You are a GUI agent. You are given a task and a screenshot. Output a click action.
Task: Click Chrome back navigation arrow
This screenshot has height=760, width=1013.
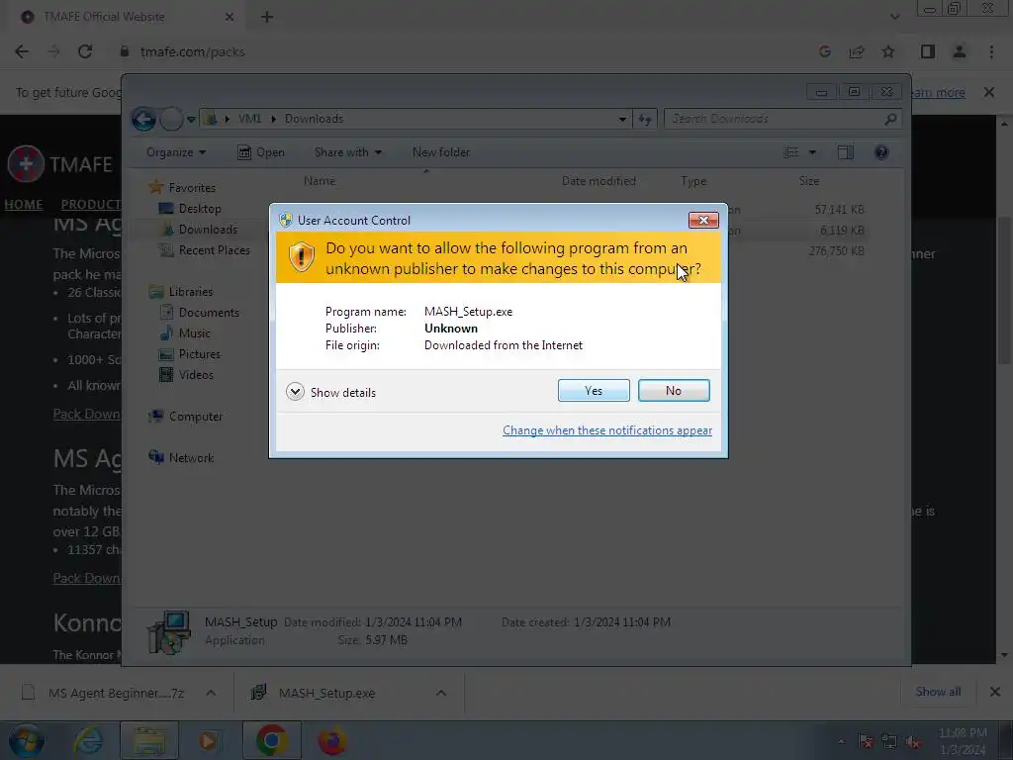(22, 51)
